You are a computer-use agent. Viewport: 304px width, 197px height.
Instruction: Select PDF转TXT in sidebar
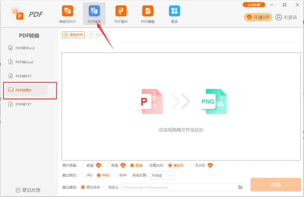(23, 104)
